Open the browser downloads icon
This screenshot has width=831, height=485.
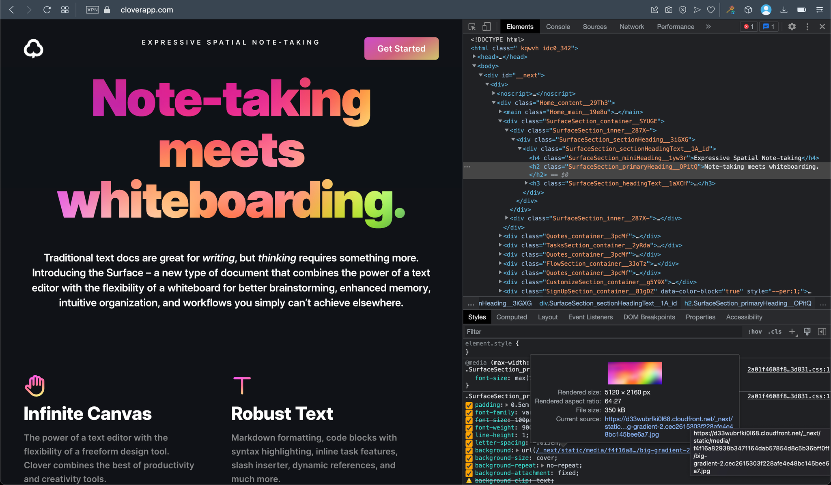[784, 10]
